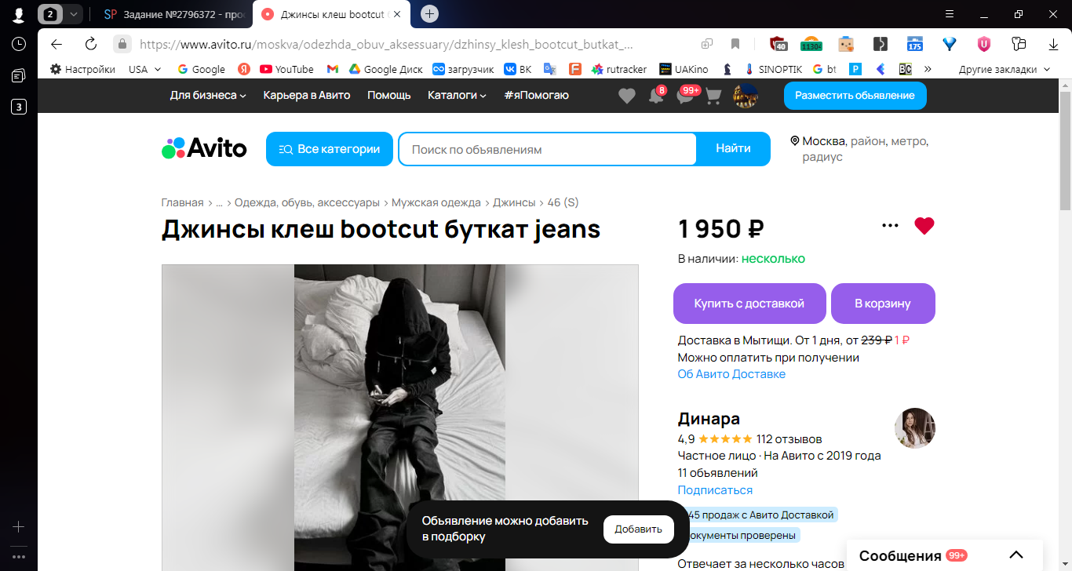
Task: Click the shield extension with badge 40
Action: tap(778, 44)
